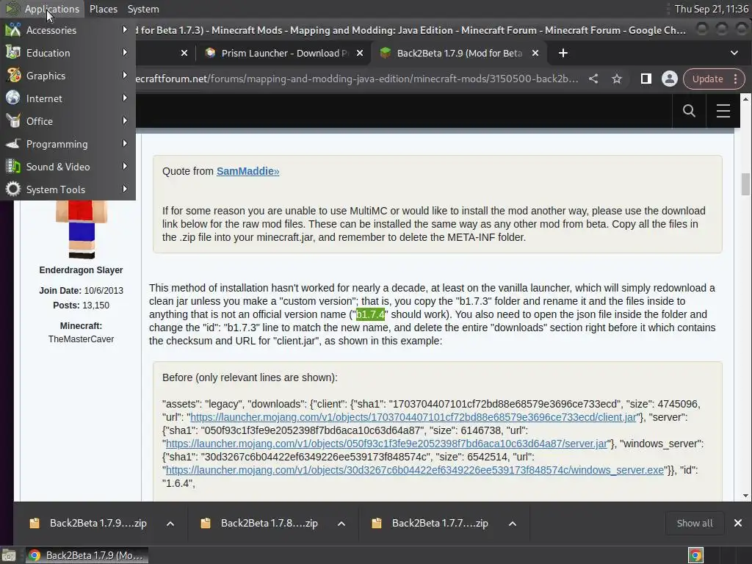Click the Office category icon
752x564 pixels.
(x=13, y=121)
